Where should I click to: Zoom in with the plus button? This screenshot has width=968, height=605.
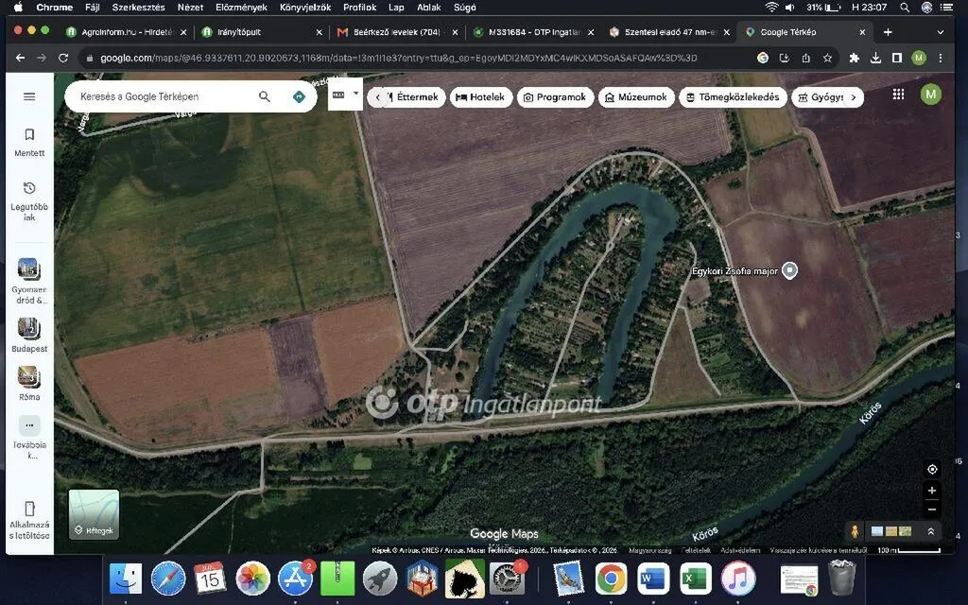(932, 491)
